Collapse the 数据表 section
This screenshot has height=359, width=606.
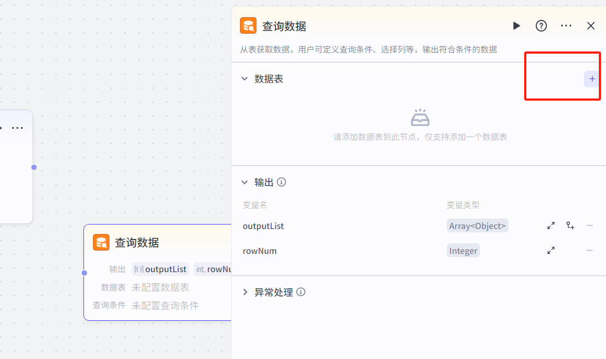[244, 79]
